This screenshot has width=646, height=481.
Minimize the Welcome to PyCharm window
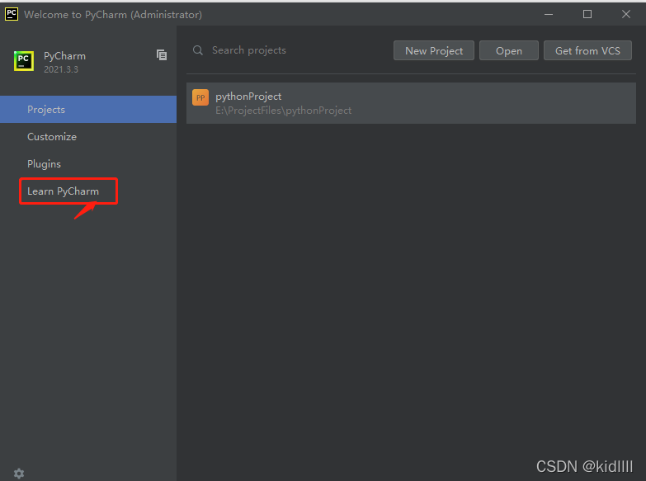click(549, 14)
